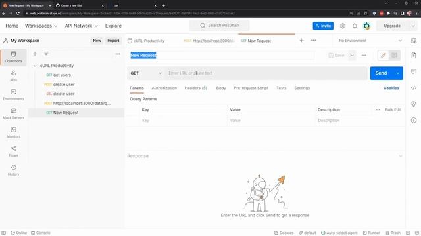Screen dimensions: 421x236
Task: Open the collections panel more options ellipsis
Action: point(118,54)
